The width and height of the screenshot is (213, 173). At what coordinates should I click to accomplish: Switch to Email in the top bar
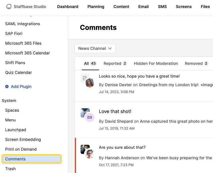click(x=143, y=7)
